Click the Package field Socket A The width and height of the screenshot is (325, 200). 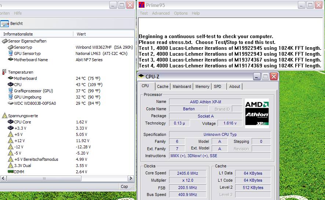205,116
